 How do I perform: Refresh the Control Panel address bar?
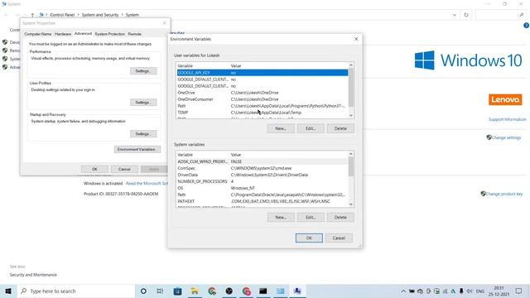coord(466,15)
